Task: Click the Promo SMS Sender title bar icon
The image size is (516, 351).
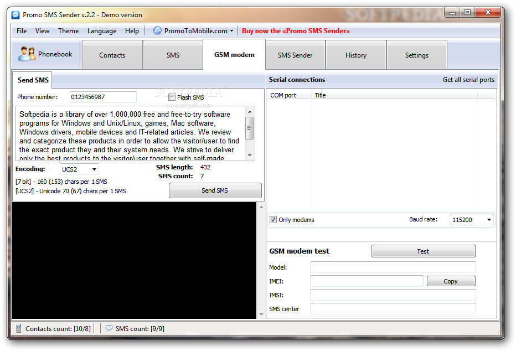Action: (x=16, y=15)
